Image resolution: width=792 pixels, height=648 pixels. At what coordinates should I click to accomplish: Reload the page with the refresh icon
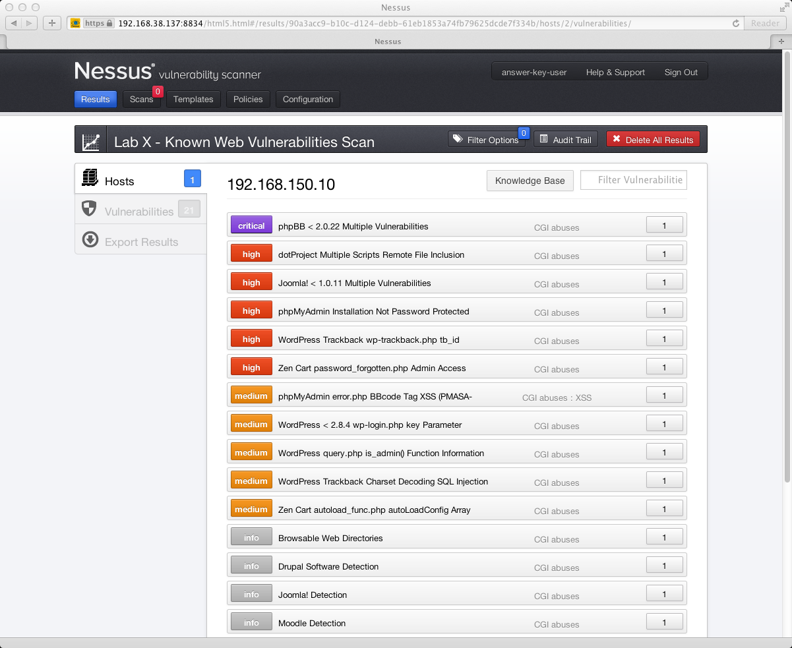coord(736,23)
